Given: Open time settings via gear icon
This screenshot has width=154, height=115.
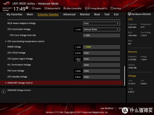Looking at the screenshot, I should click(27, 8).
